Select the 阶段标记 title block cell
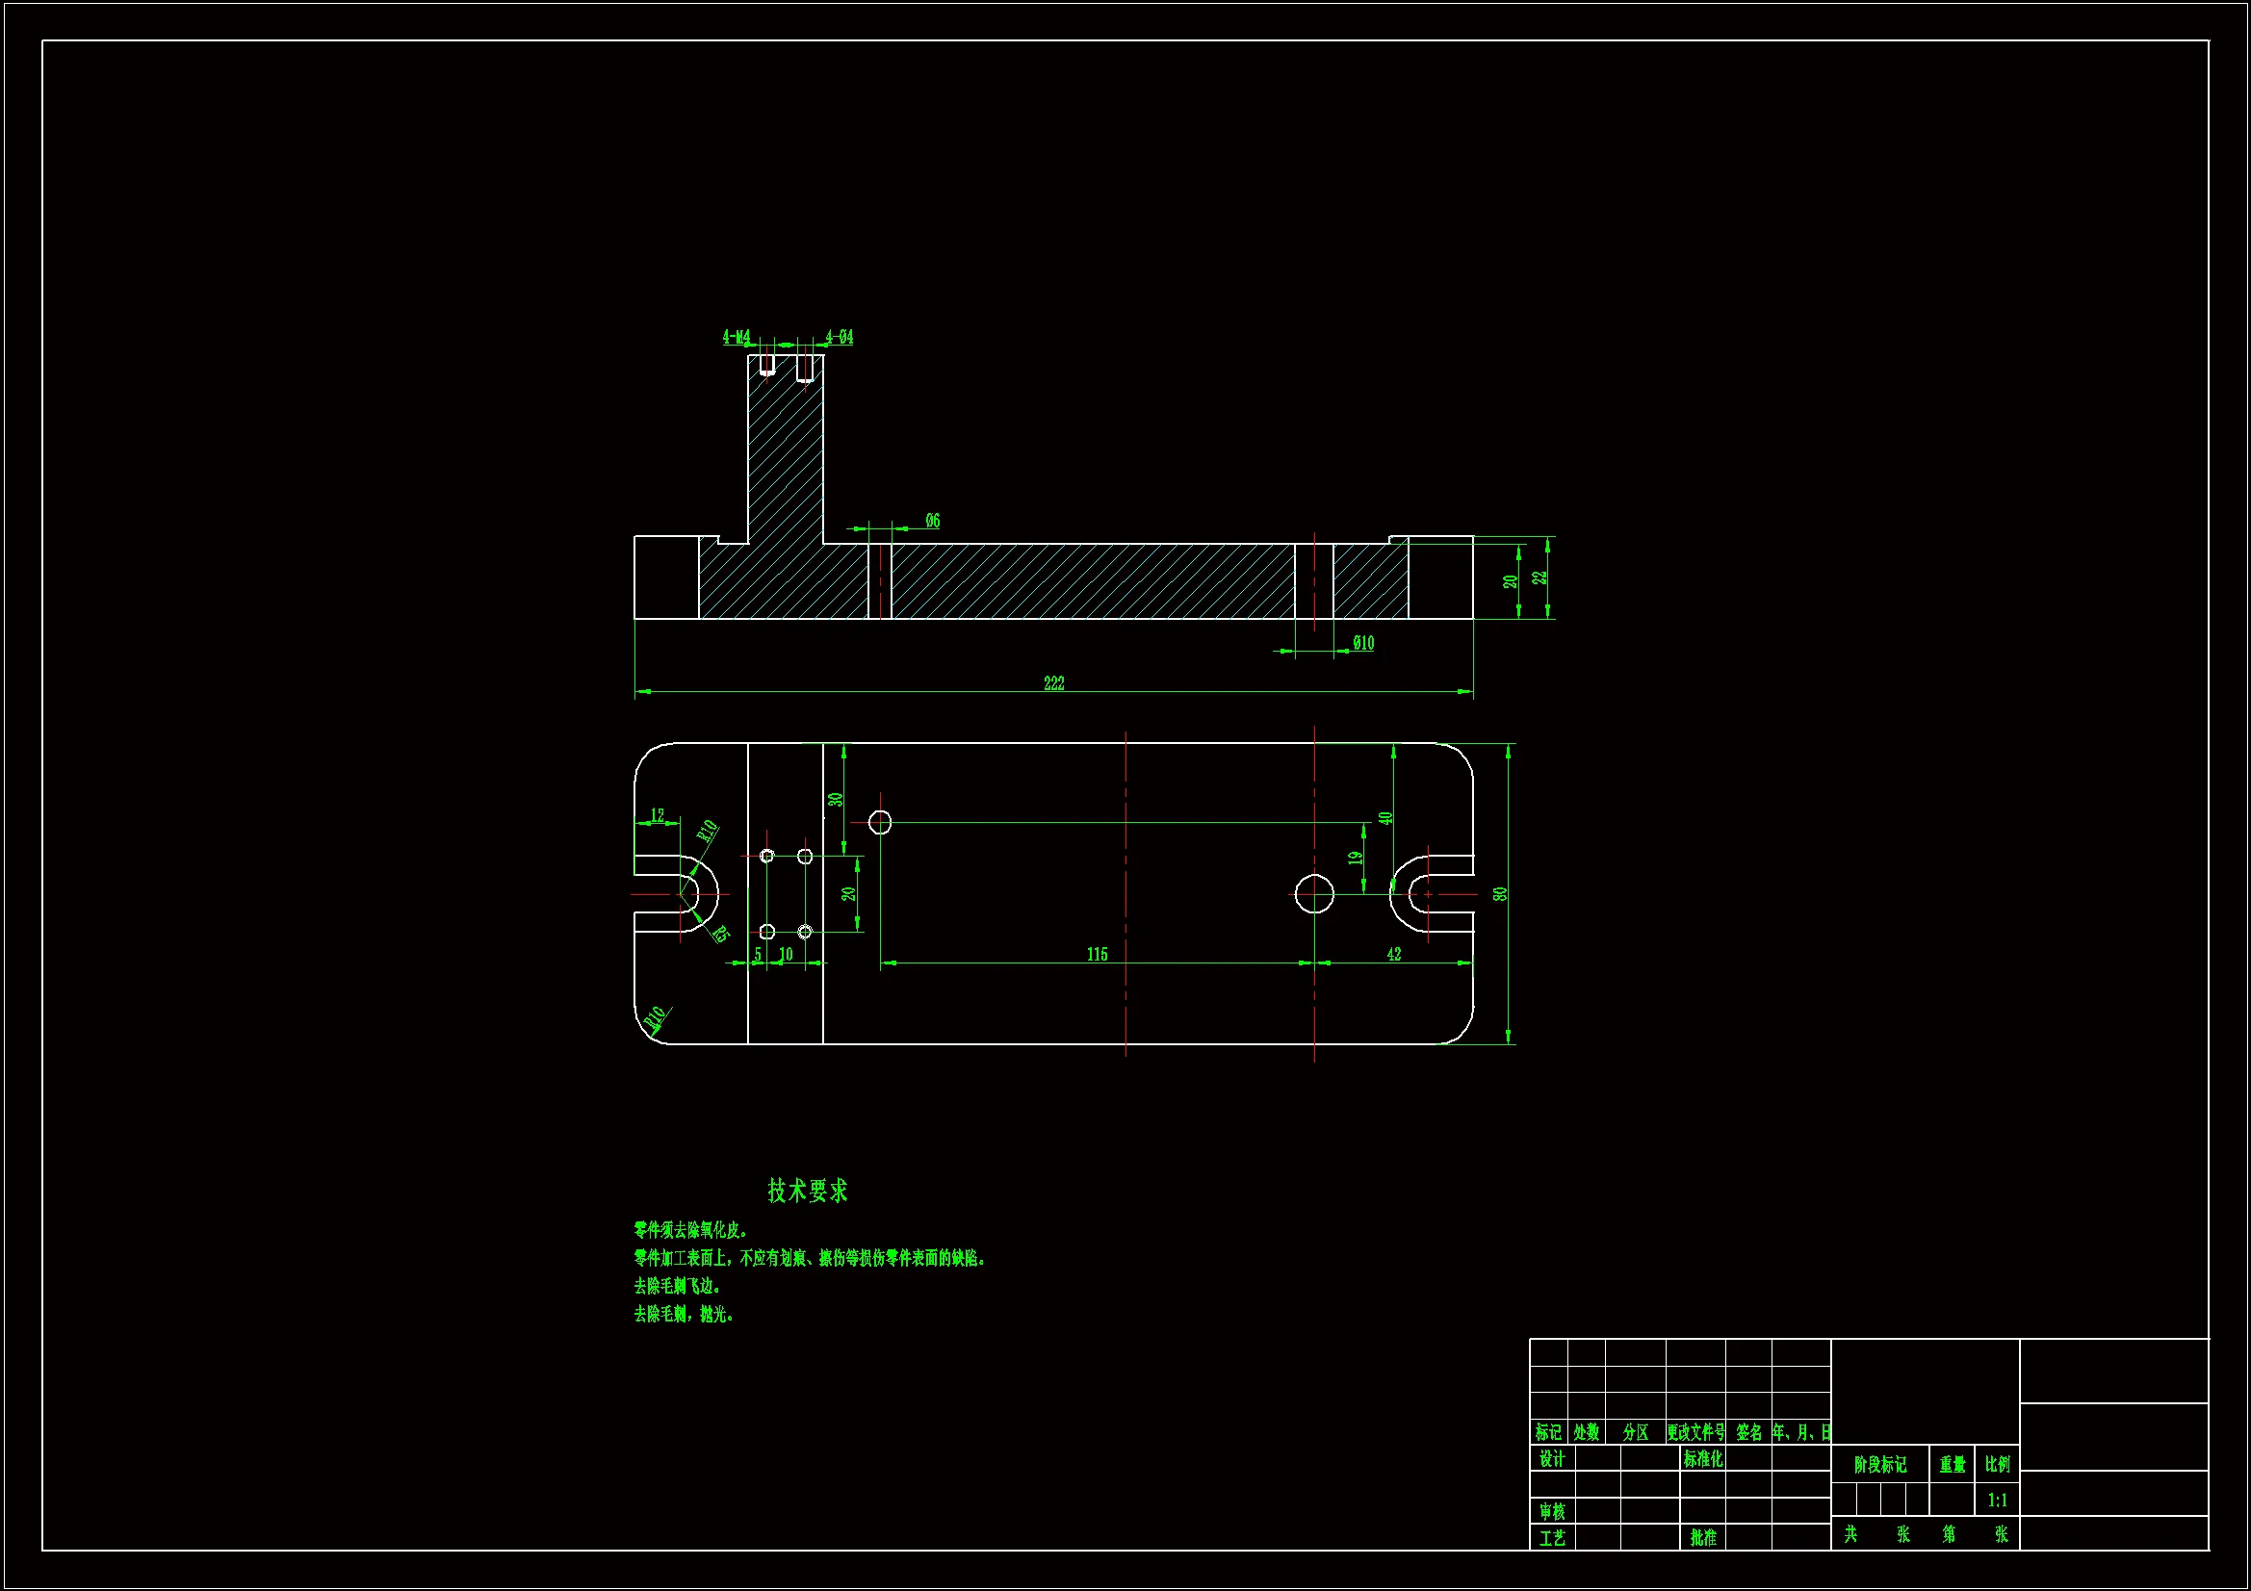Image resolution: width=2251 pixels, height=1591 pixels. (x=1879, y=1465)
